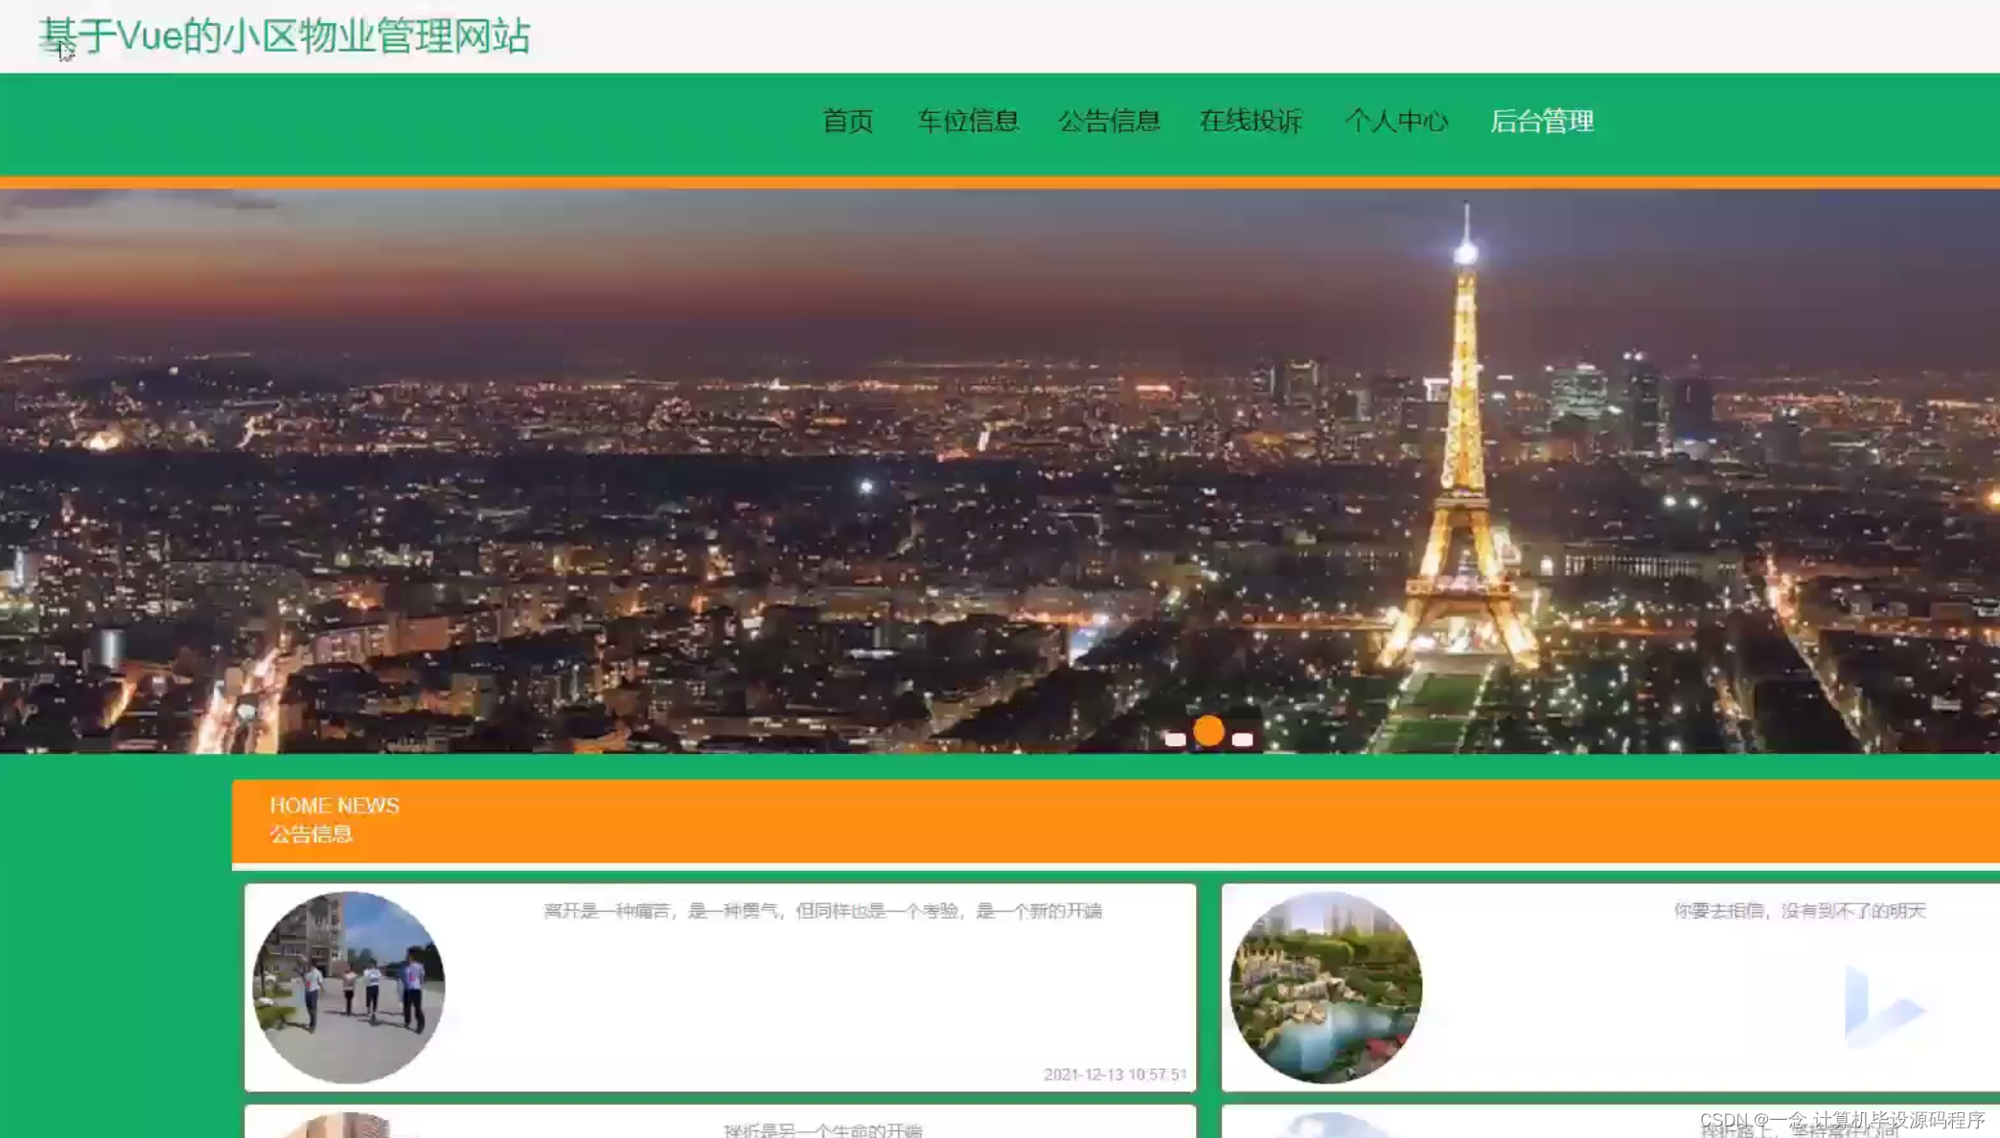
Task: Click the translucent play arrow icon
Action: [x=1881, y=1006]
